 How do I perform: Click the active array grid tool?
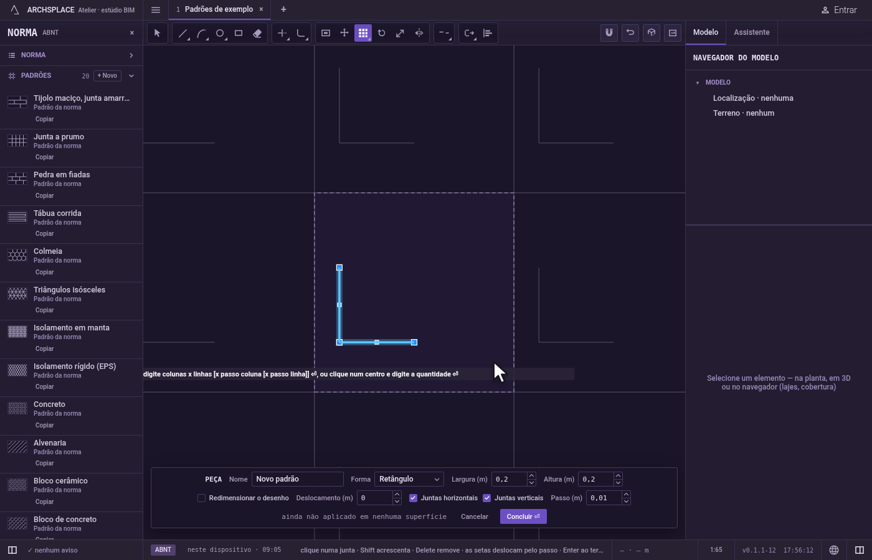pos(363,33)
